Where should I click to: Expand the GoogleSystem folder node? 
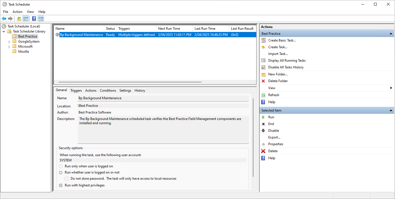point(9,41)
